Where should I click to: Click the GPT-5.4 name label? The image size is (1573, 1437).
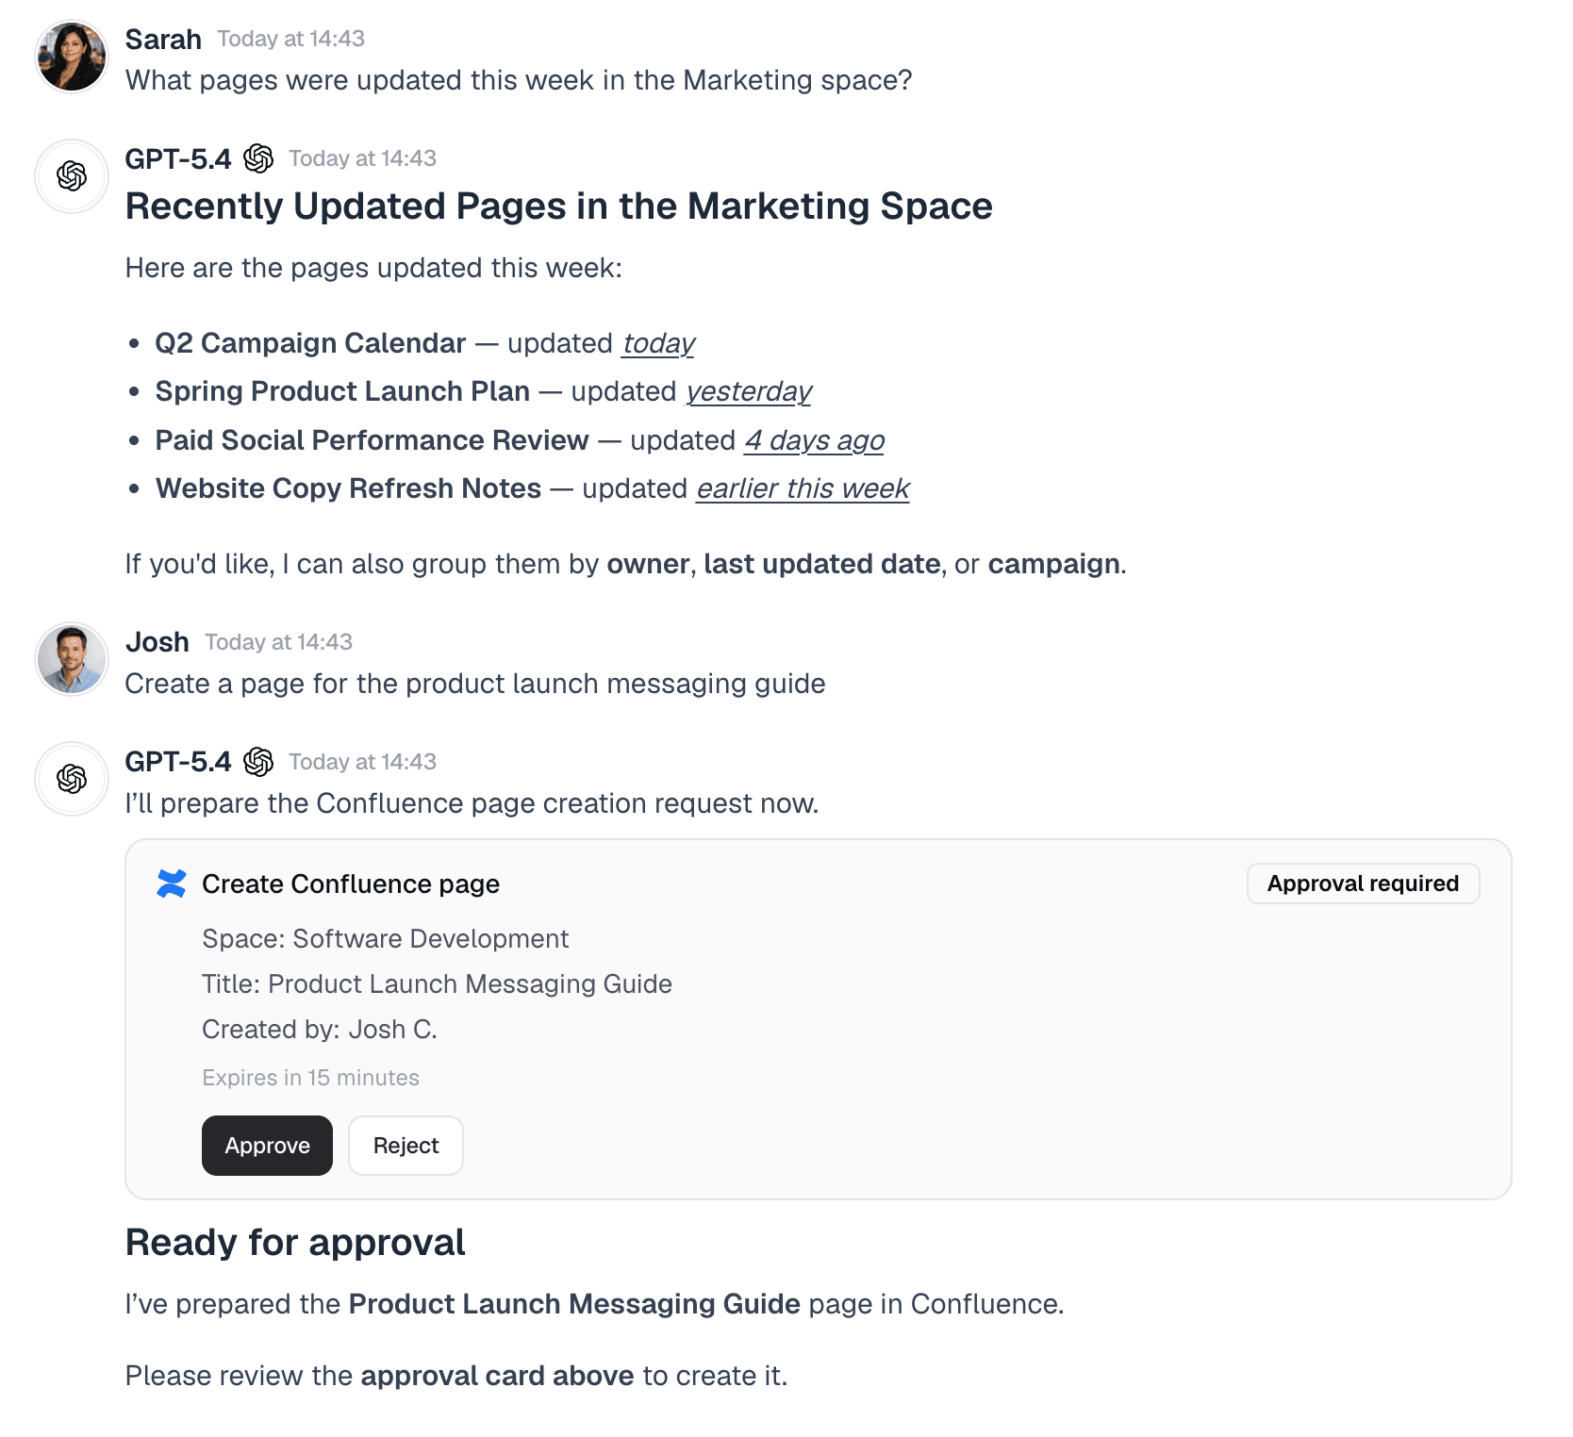[x=179, y=157]
